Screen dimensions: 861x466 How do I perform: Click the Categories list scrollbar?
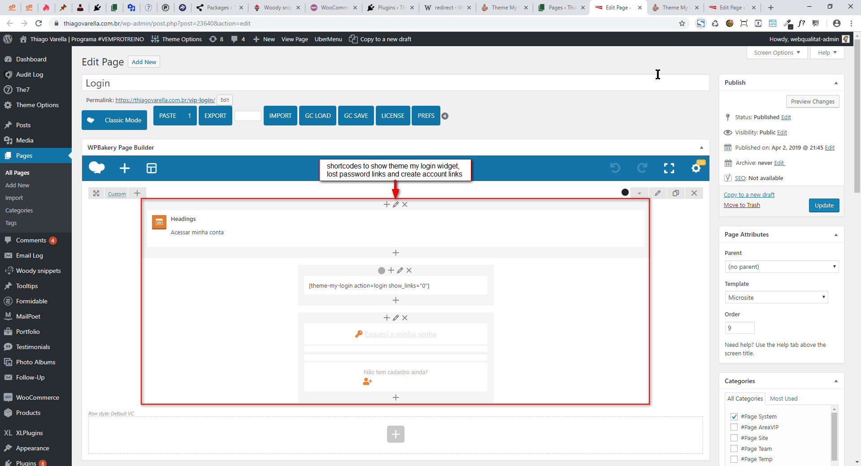(x=834, y=436)
